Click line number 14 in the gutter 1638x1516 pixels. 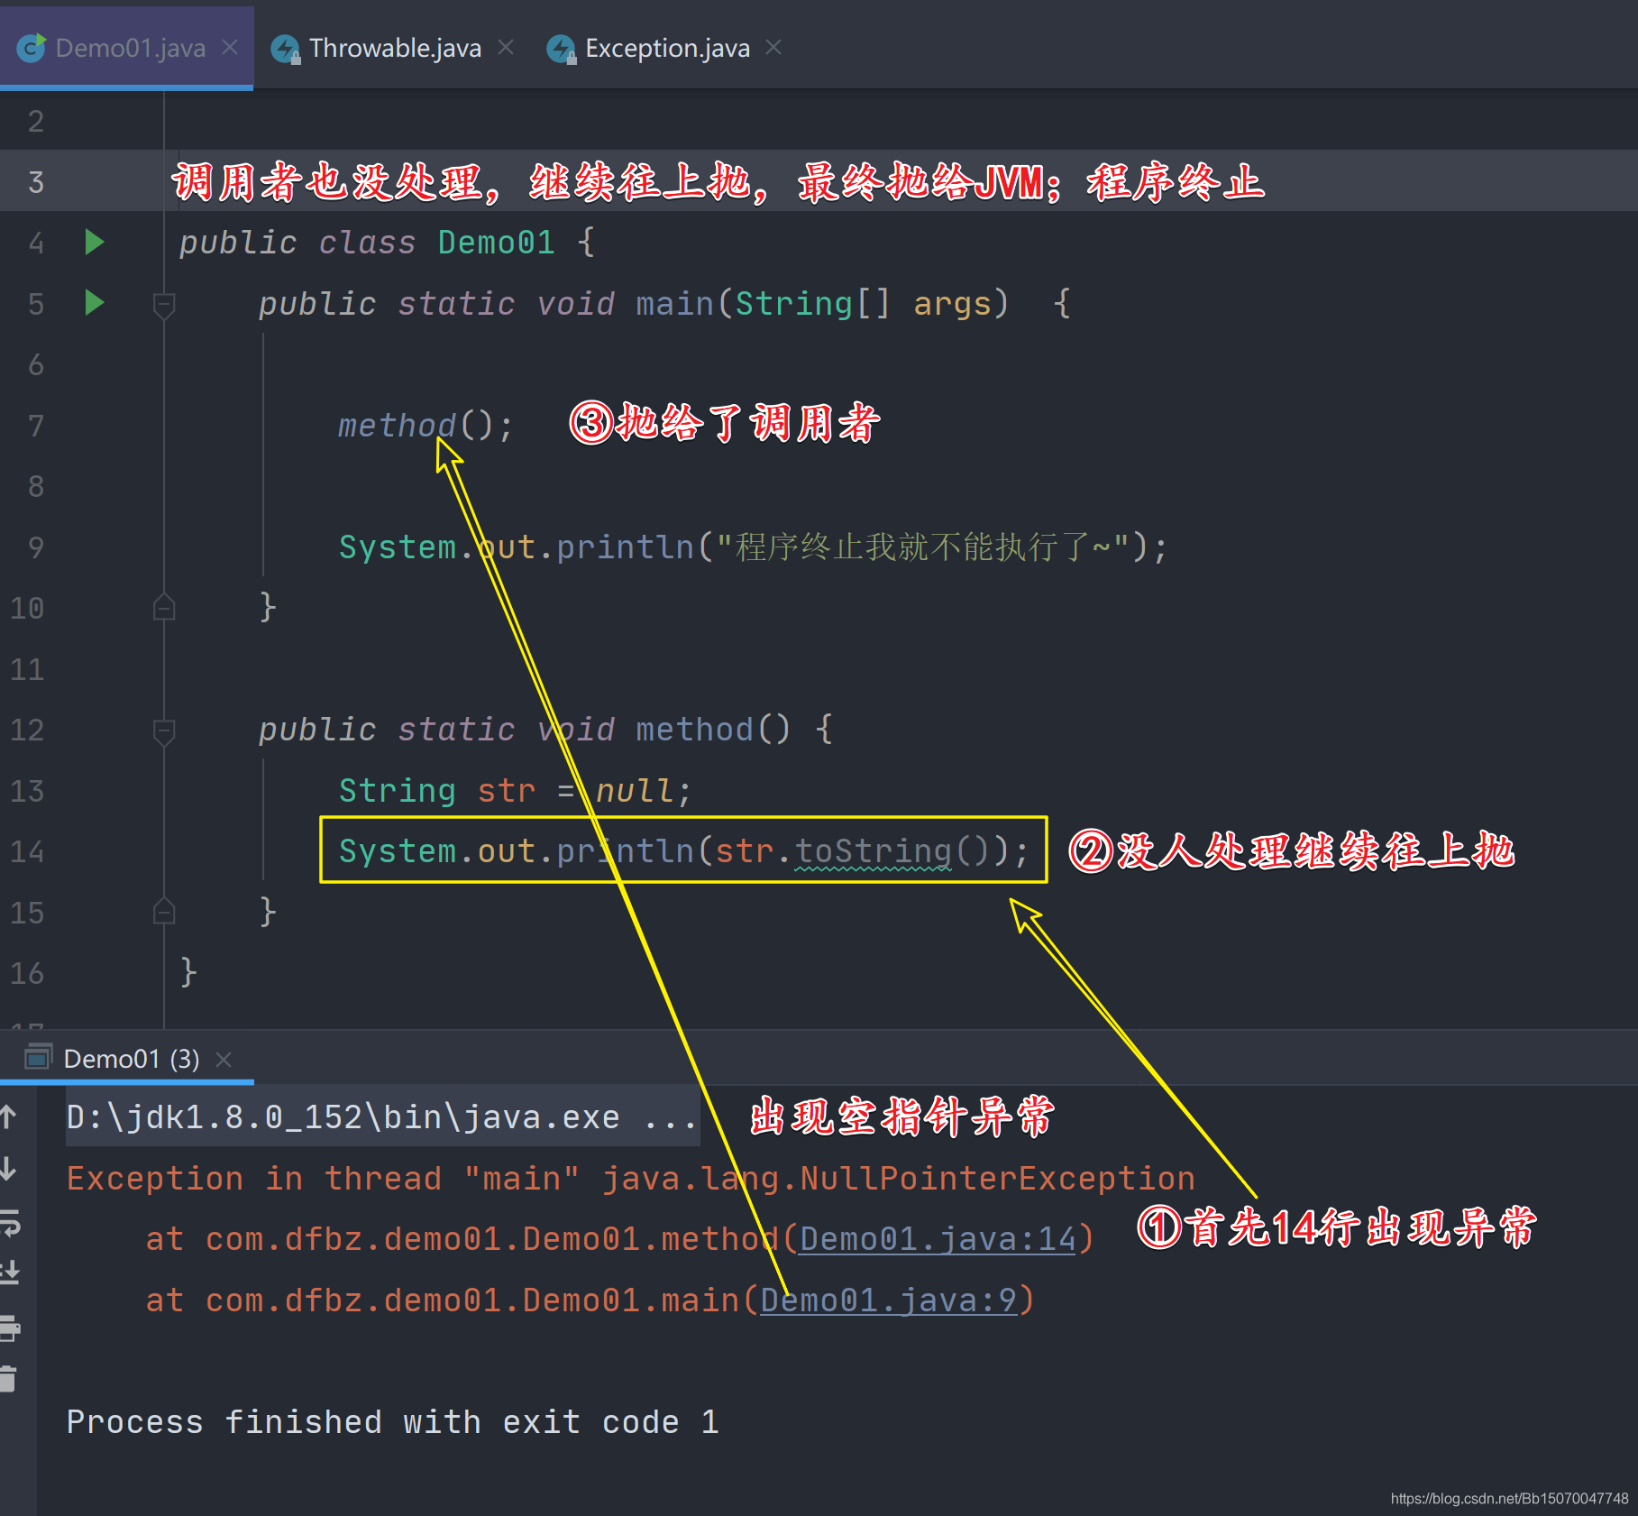coord(27,851)
